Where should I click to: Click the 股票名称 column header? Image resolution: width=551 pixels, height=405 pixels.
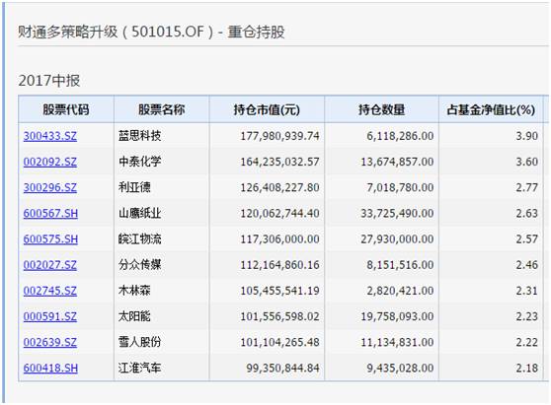[x=162, y=109]
